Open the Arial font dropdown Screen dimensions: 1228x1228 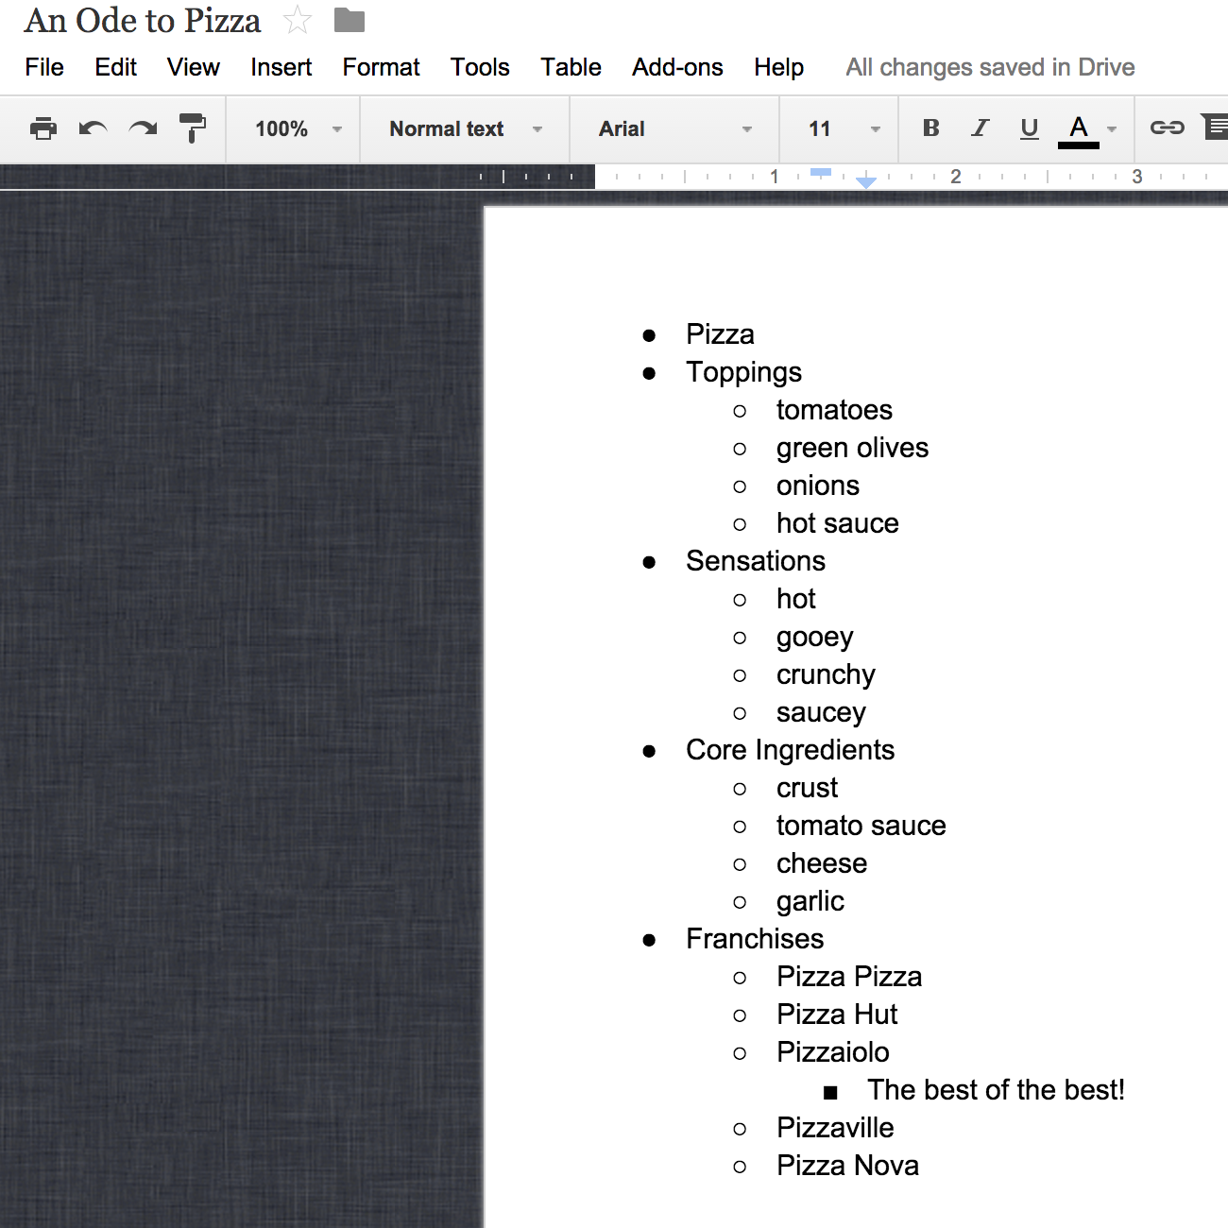[675, 128]
